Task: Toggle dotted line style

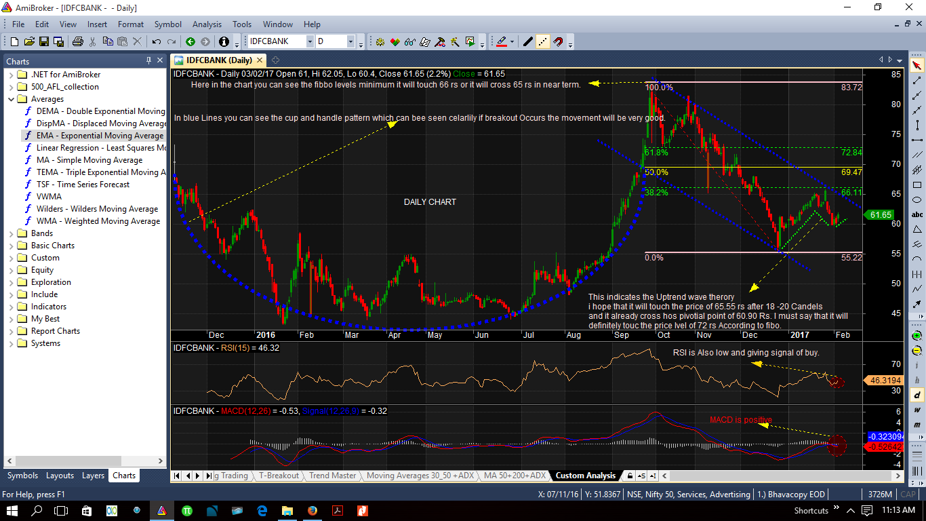Action: pos(543,41)
